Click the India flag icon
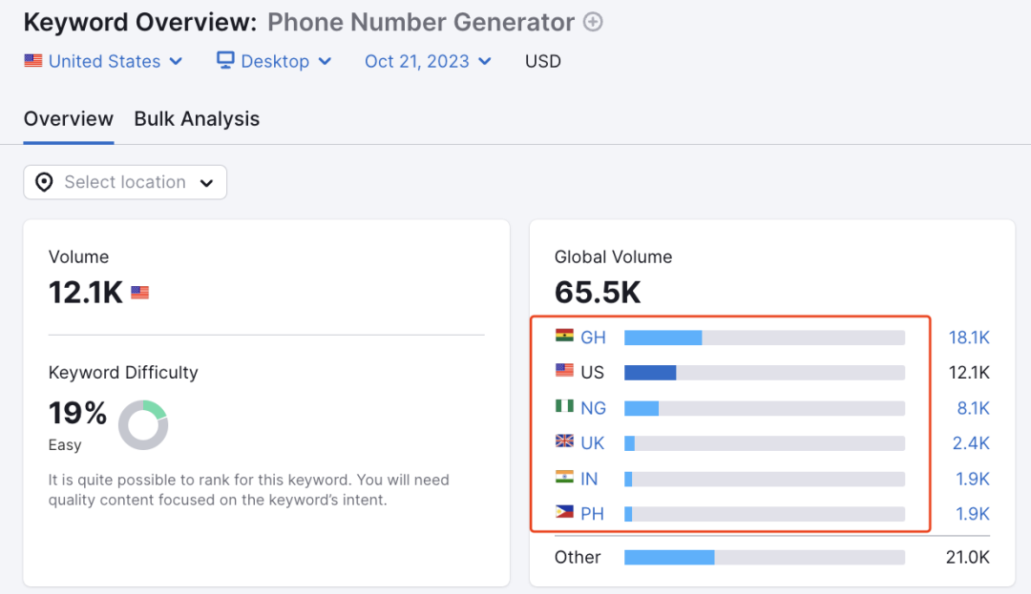The height and width of the screenshot is (594, 1031). 564,478
